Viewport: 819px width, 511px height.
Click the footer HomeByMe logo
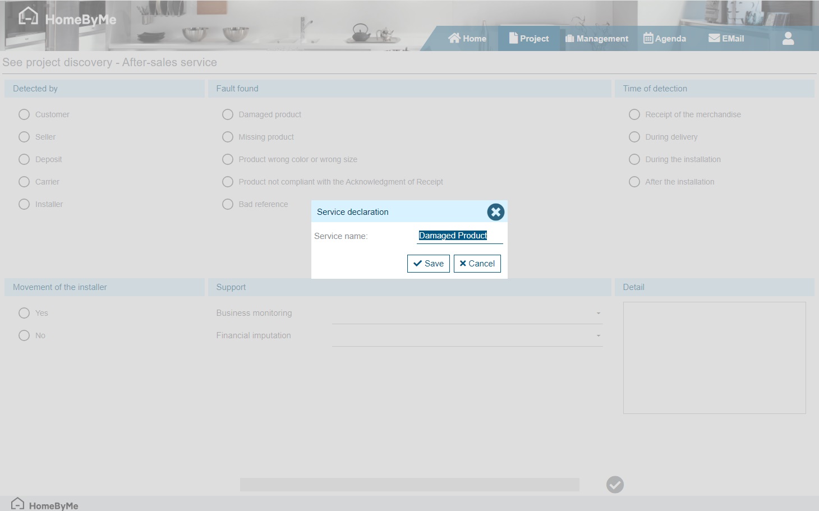45,505
